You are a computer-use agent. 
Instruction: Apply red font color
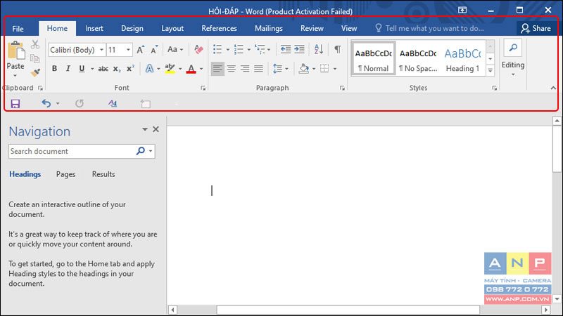pyautogui.click(x=191, y=68)
